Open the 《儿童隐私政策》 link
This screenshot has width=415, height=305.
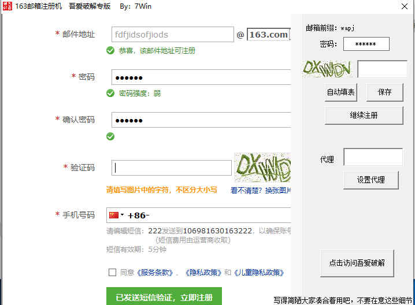click(259, 273)
